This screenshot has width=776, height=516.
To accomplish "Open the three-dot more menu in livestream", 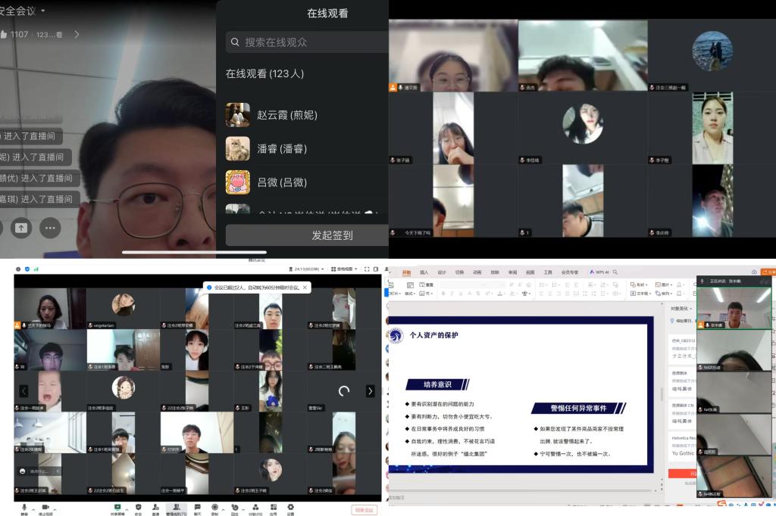I will click(50, 228).
